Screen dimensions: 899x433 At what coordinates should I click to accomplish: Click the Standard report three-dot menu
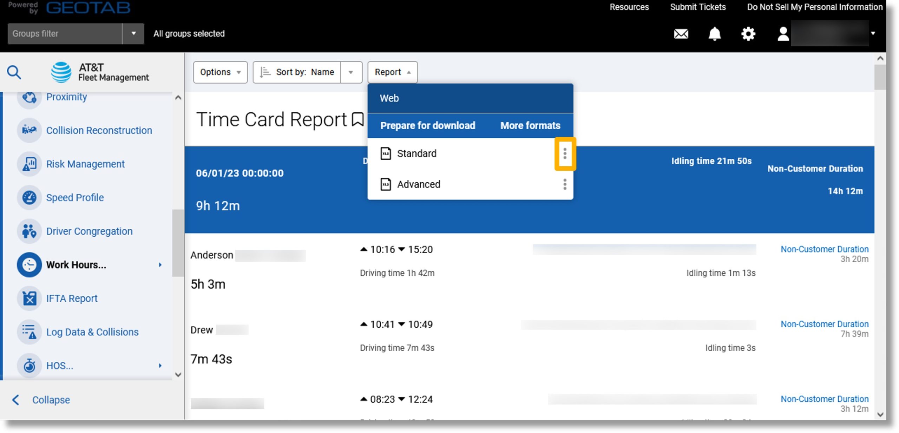[564, 153]
